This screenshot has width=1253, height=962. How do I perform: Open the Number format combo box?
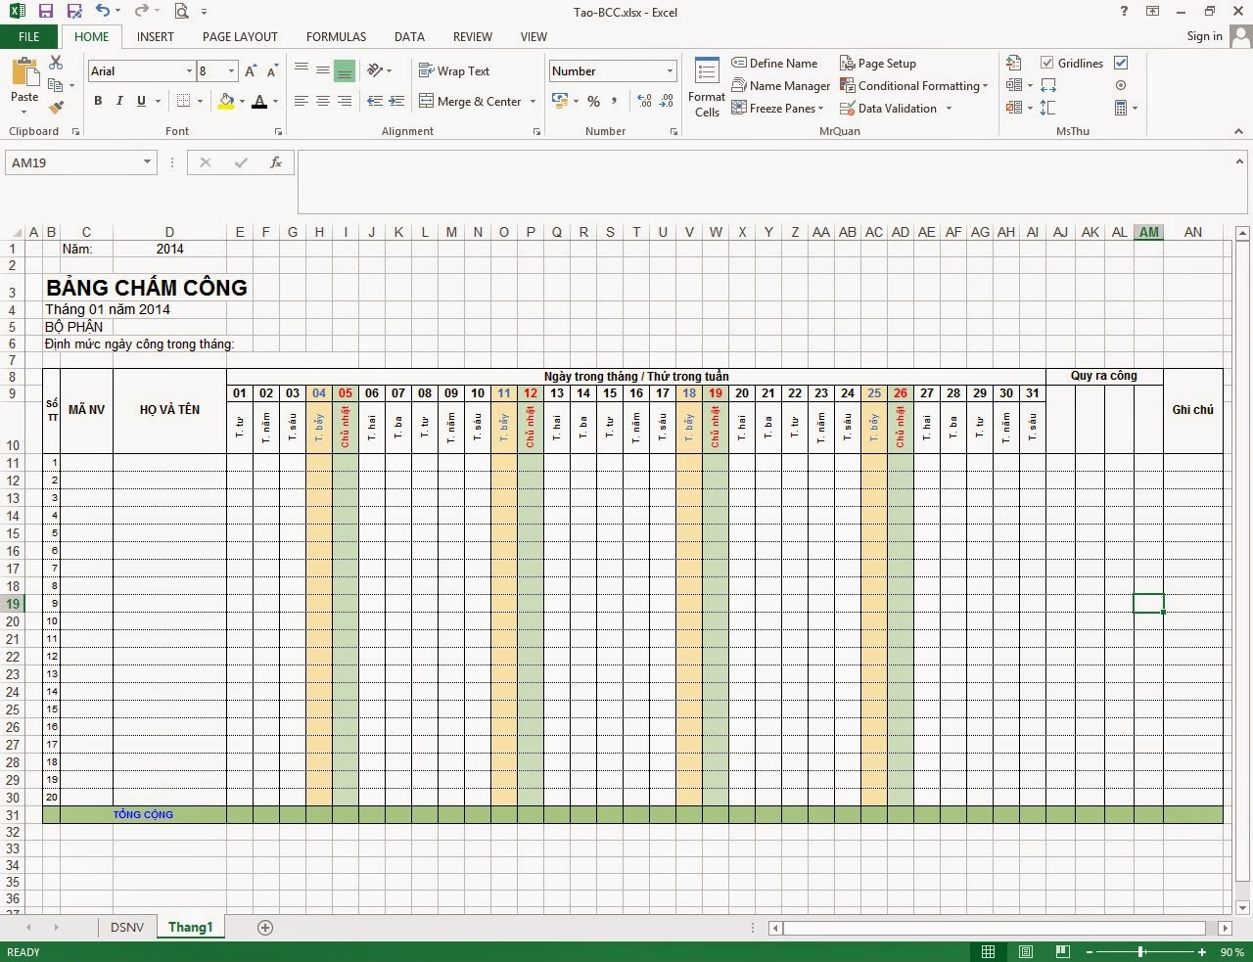[x=613, y=71]
